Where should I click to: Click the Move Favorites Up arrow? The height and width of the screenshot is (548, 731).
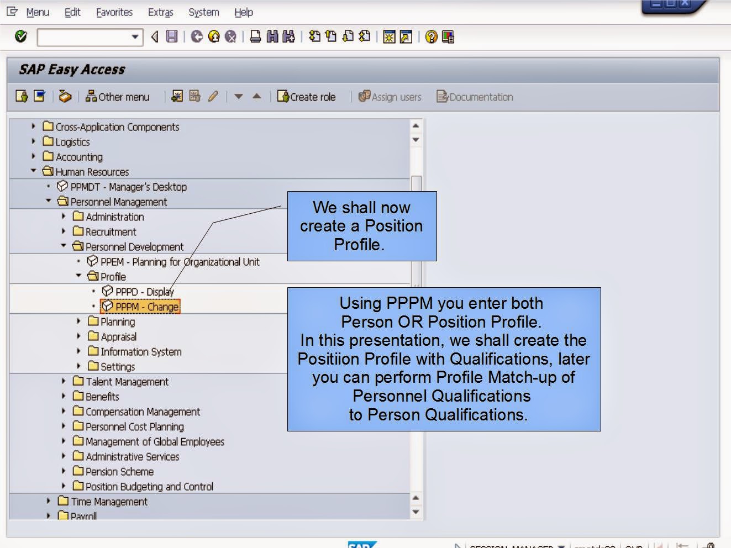pos(256,97)
